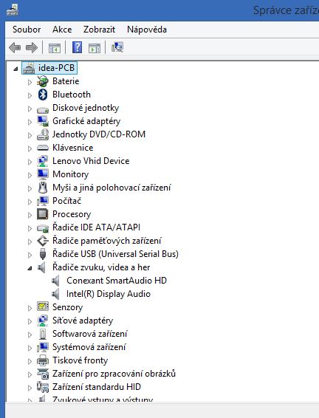The width and height of the screenshot is (319, 418).
Task: Expand the Diskové jednotky category
Action: pos(30,109)
